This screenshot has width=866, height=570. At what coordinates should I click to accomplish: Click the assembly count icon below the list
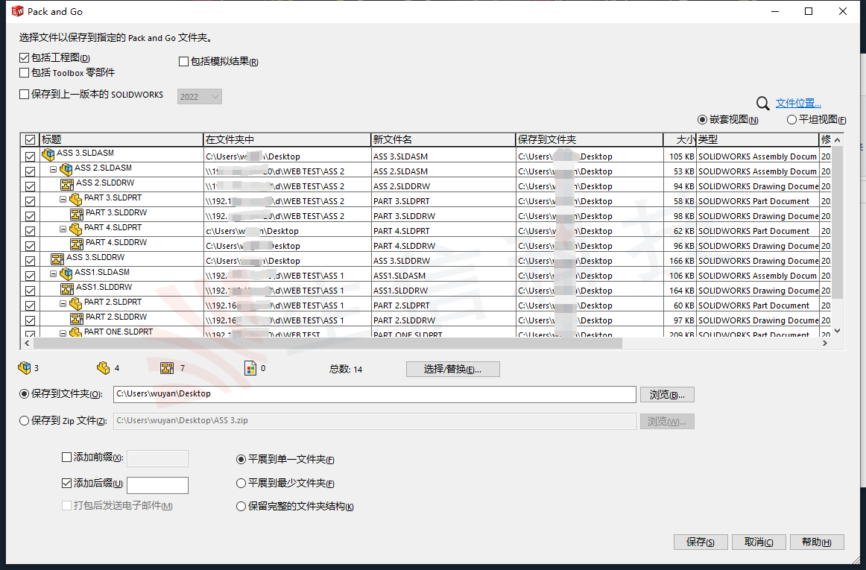(25, 367)
